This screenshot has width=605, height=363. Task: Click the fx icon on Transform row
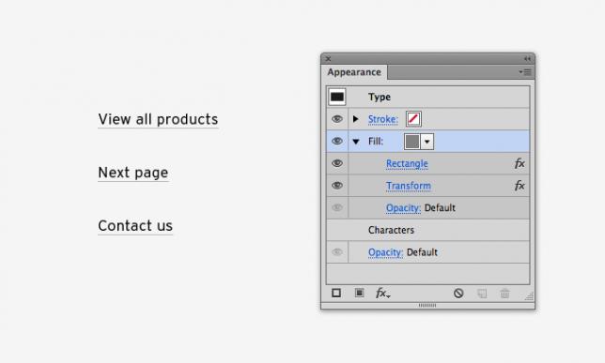click(x=520, y=186)
